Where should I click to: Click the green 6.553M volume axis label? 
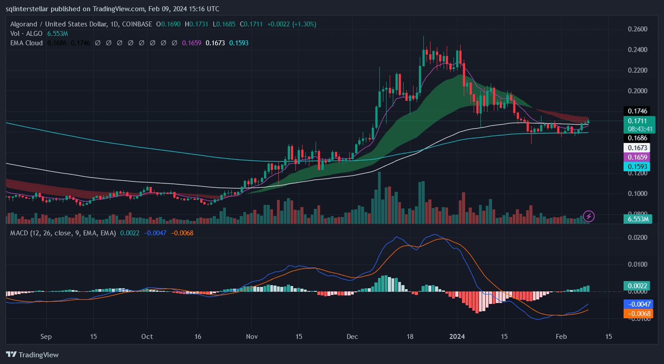coord(637,219)
